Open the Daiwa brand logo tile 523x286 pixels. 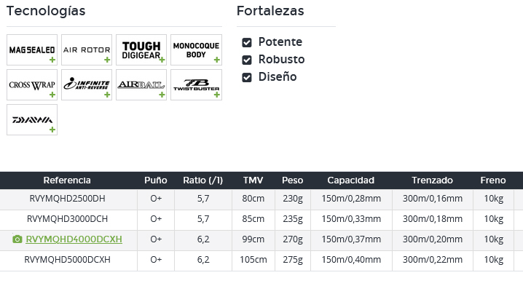(x=32, y=120)
